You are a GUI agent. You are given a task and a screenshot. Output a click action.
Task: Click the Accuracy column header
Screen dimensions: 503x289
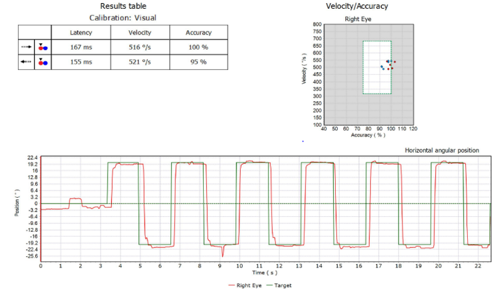(199, 33)
